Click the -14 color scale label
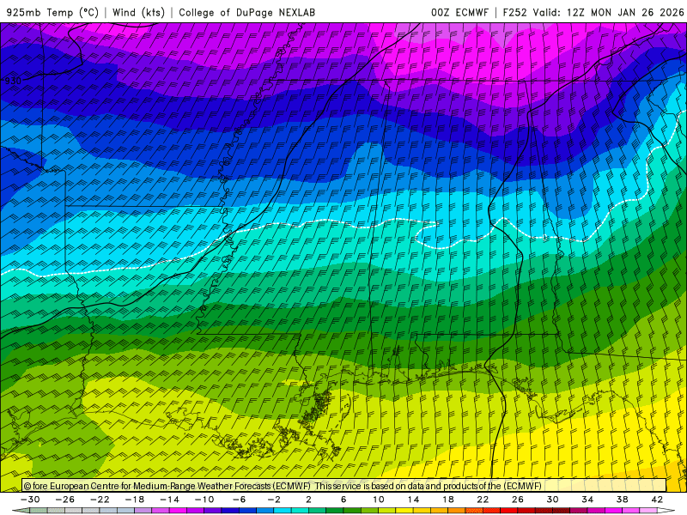The width and height of the screenshot is (687, 515). (169, 500)
